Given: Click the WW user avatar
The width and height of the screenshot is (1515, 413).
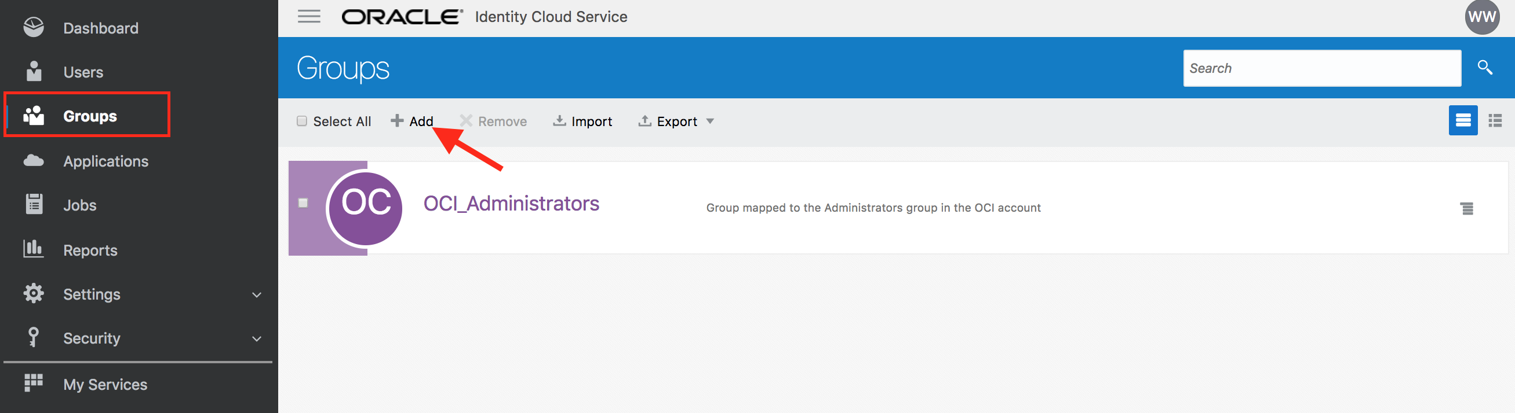Looking at the screenshot, I should pyautogui.click(x=1481, y=17).
